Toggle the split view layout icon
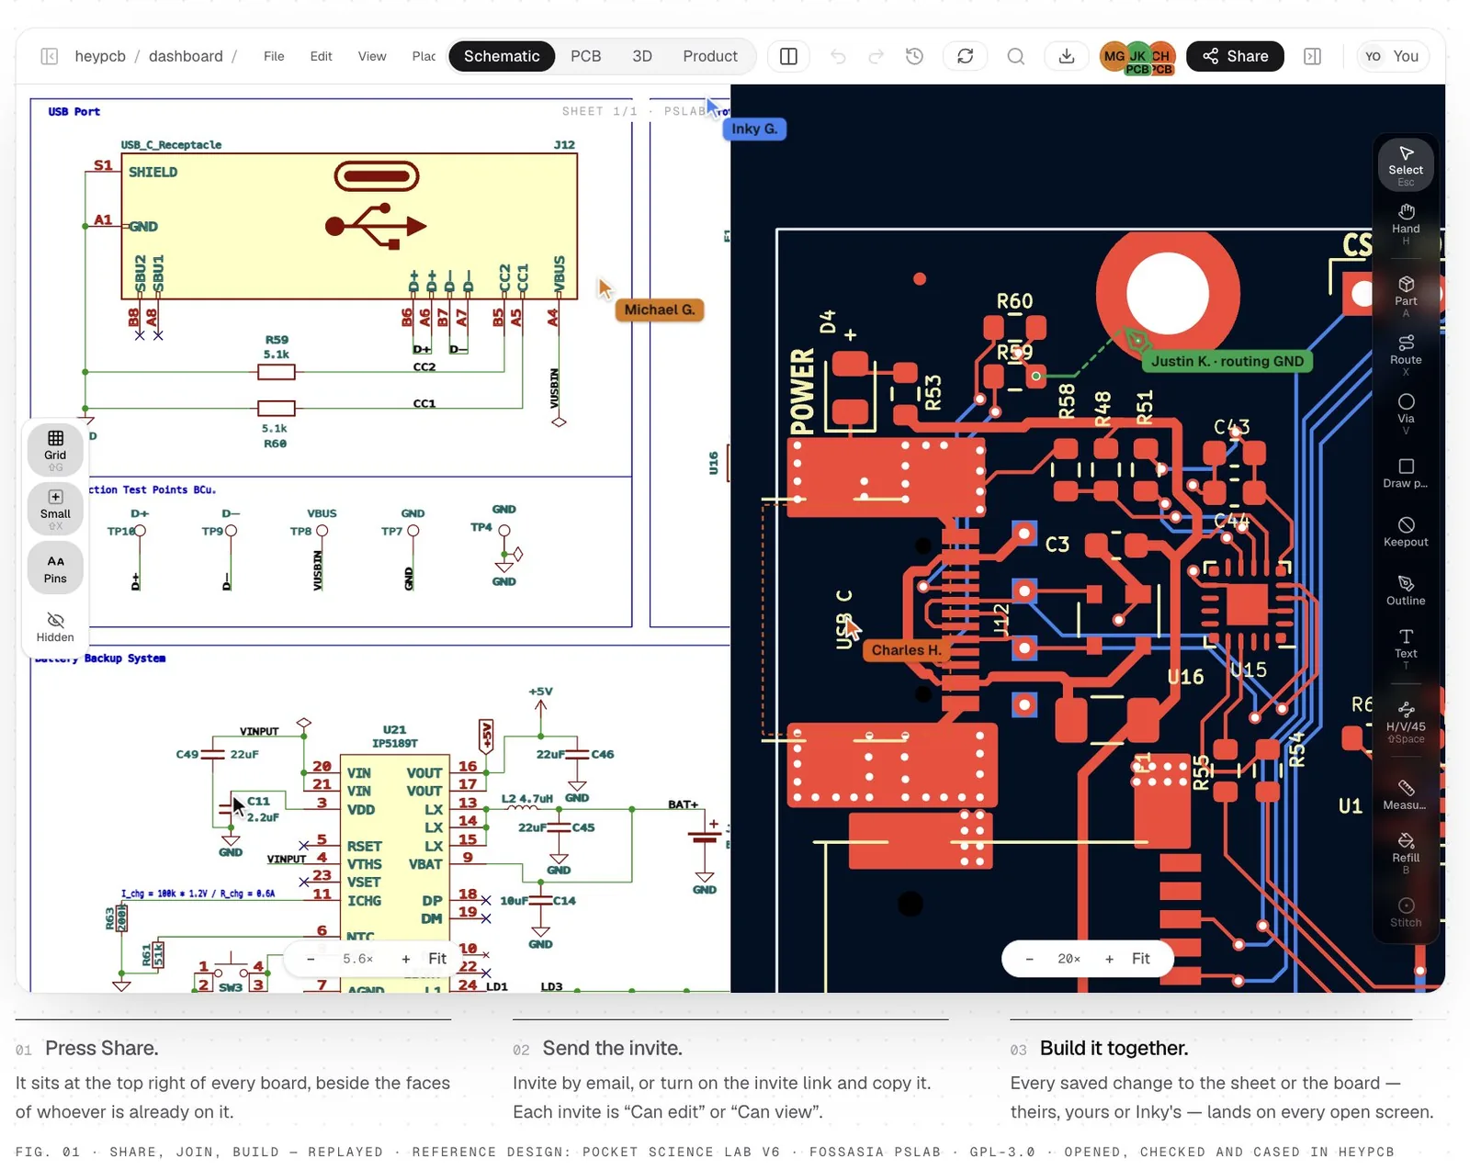 point(788,56)
